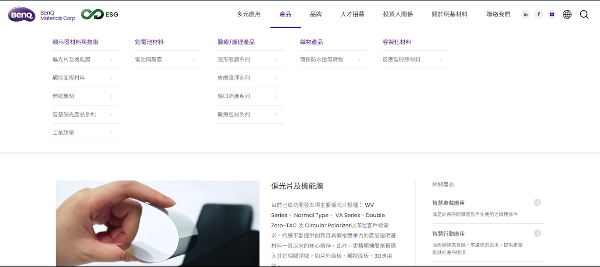The image size is (600, 267).
Task: Open the 多元應用 menu
Action: (x=249, y=14)
